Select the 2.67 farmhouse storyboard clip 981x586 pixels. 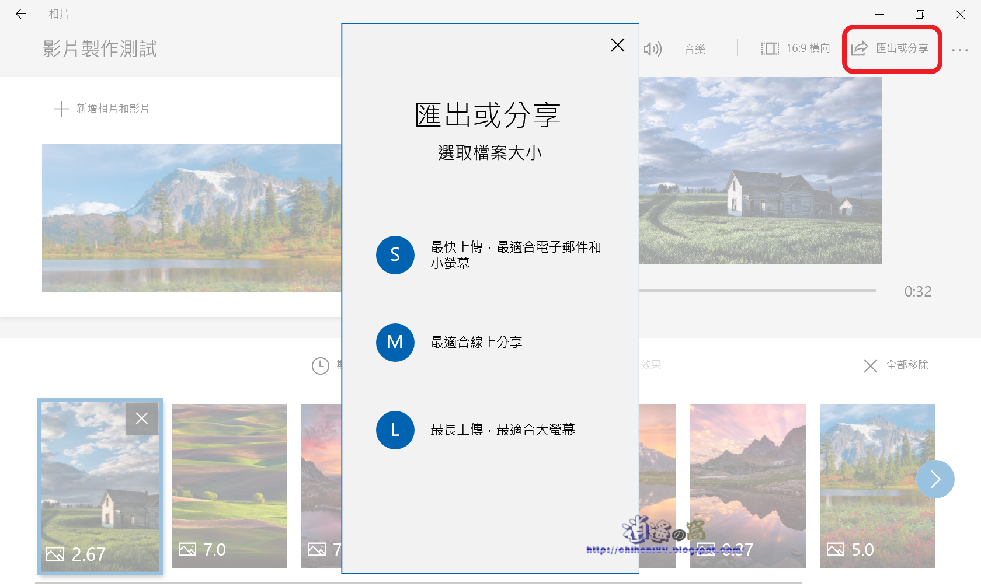[x=100, y=487]
